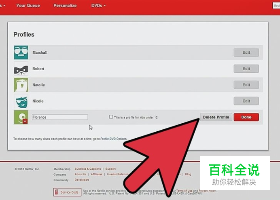
Task: Click the Florence name input field
Action: coord(60,117)
